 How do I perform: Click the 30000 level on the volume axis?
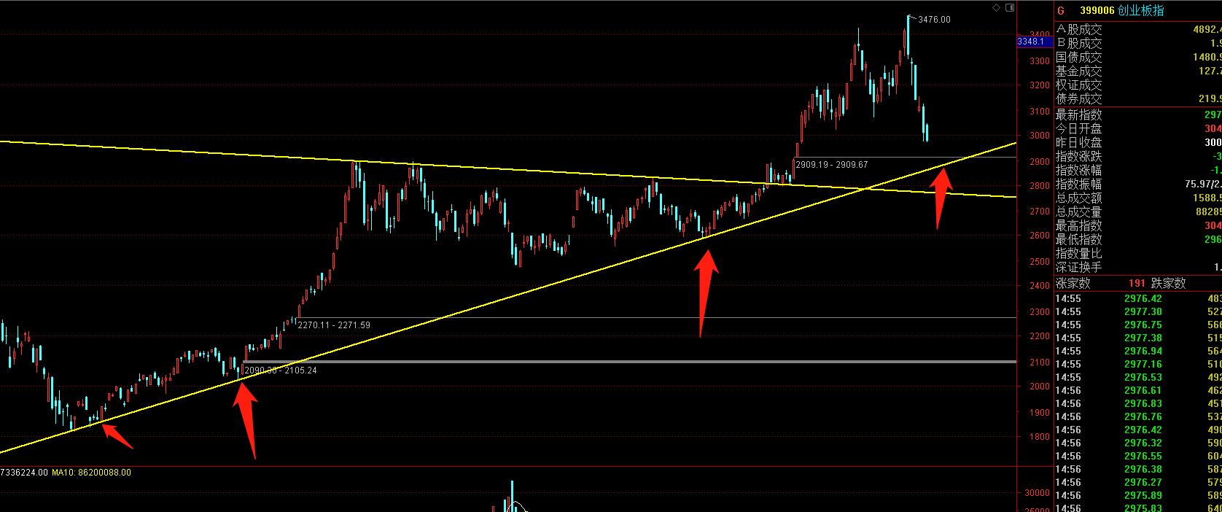(x=1038, y=493)
